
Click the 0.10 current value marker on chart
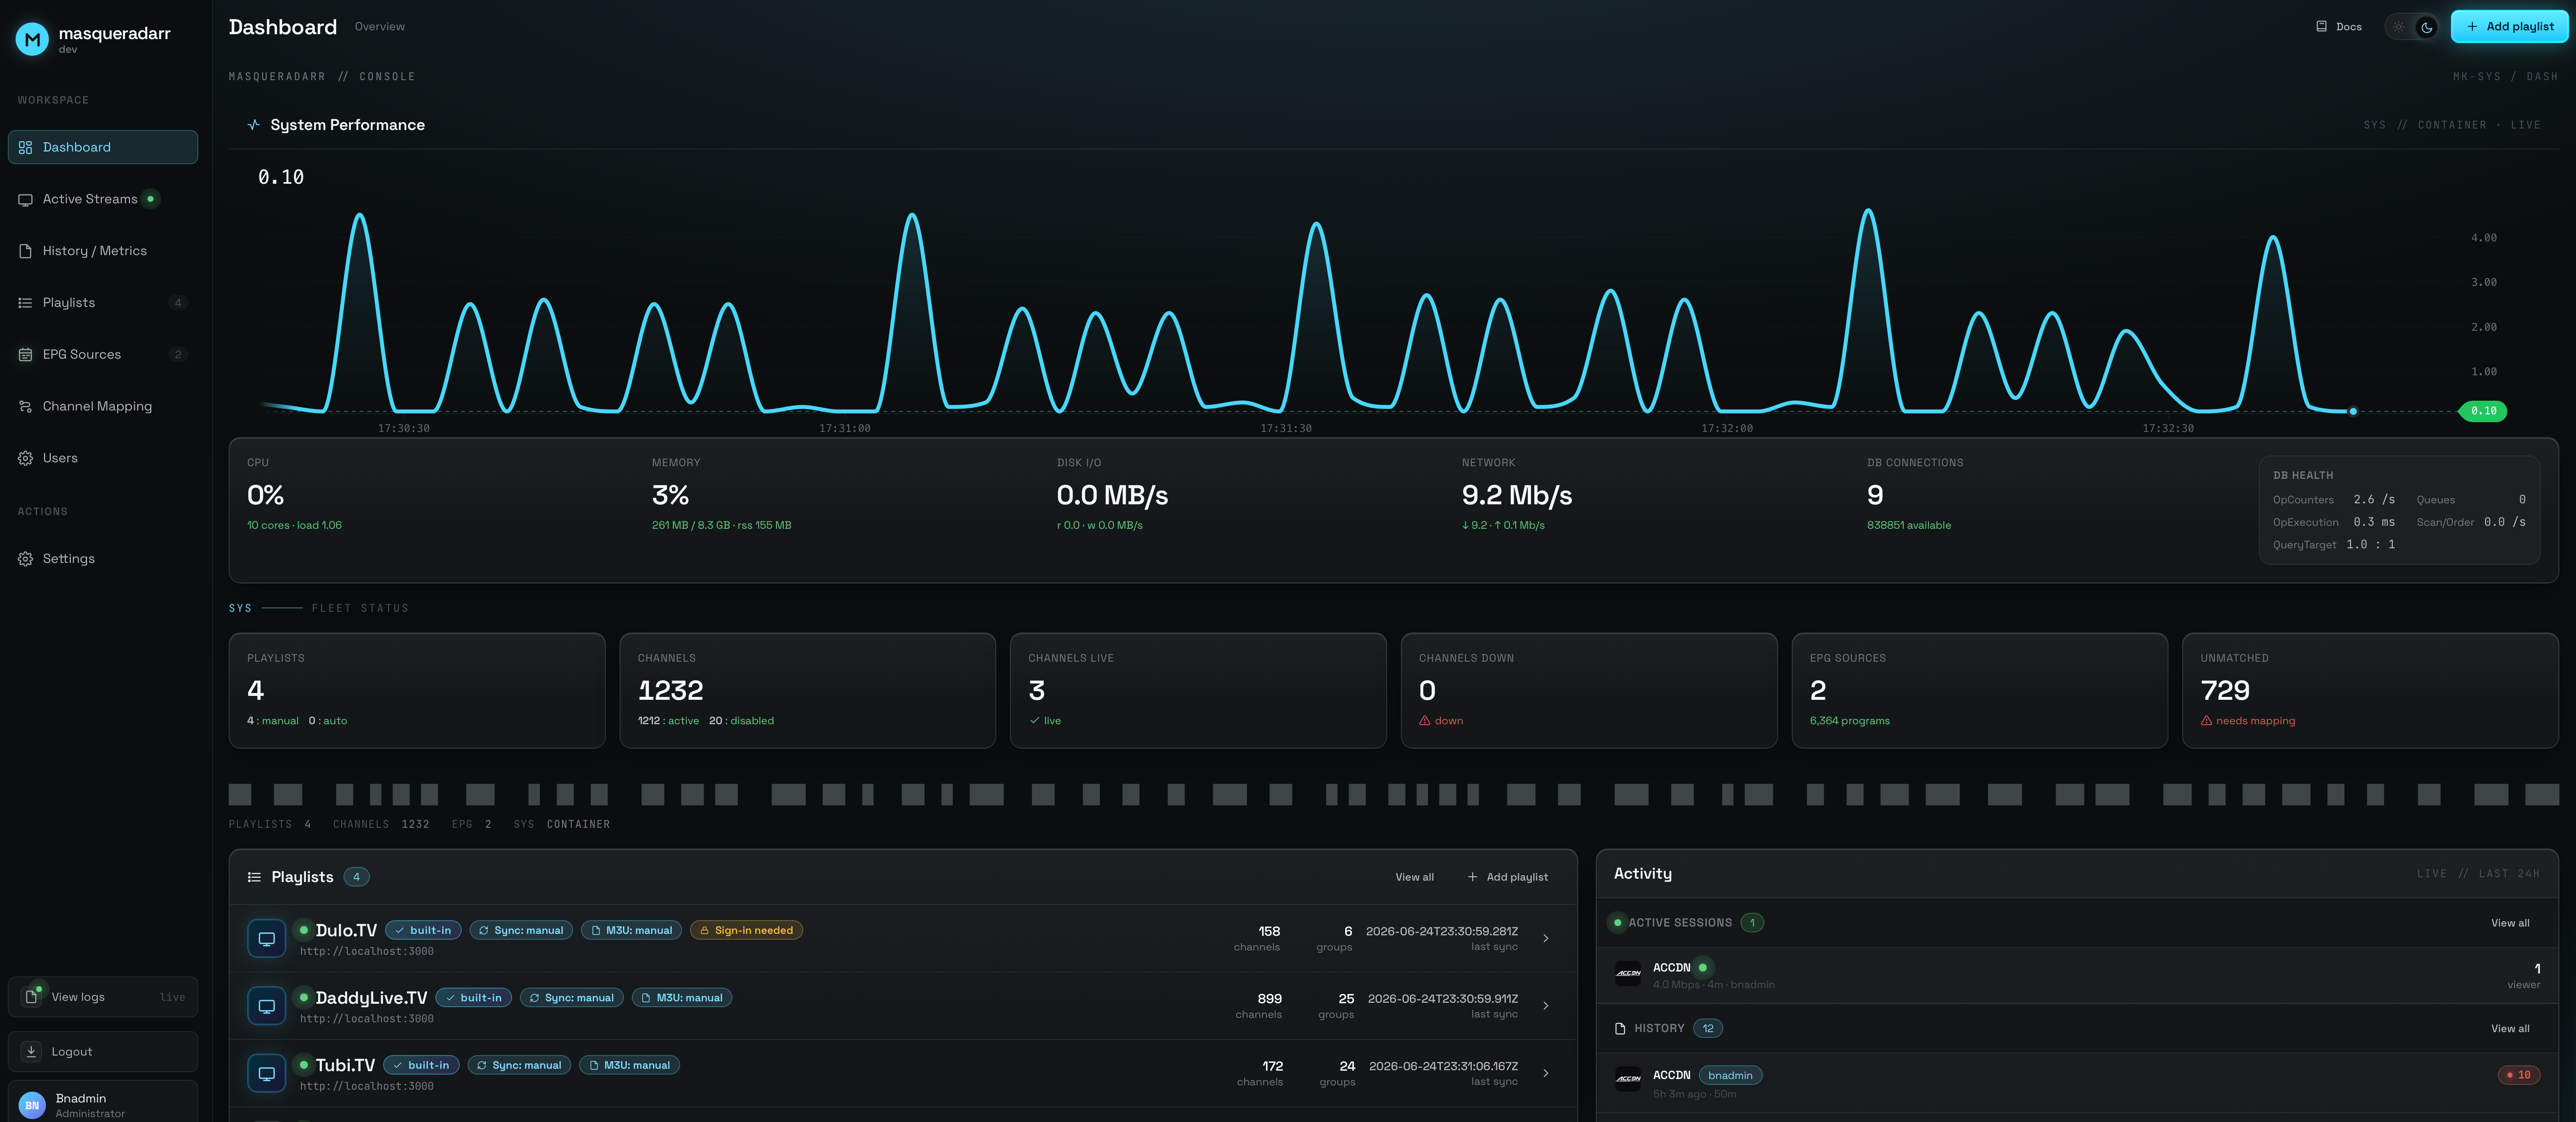(x=2483, y=411)
